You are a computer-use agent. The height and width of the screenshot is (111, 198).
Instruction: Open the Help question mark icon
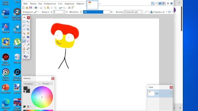[x=171, y=3]
